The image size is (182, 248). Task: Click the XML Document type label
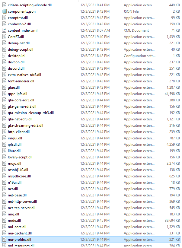136,30
